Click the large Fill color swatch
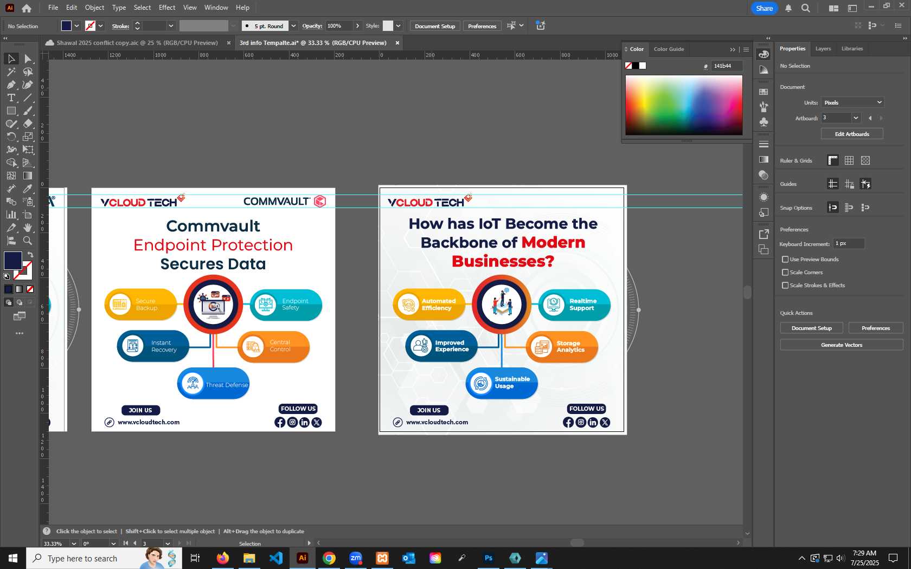This screenshot has width=911, height=569. (x=13, y=261)
